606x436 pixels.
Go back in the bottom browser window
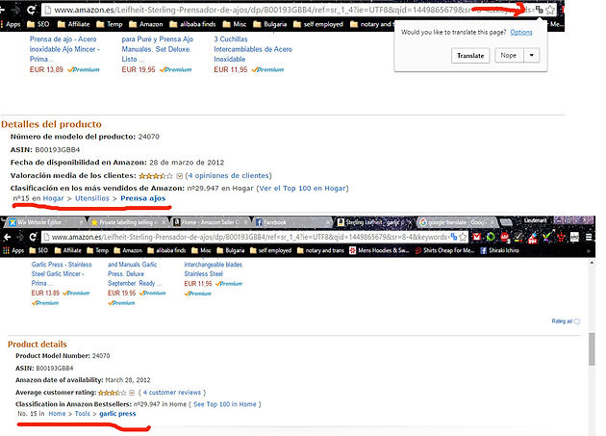pos(7,237)
